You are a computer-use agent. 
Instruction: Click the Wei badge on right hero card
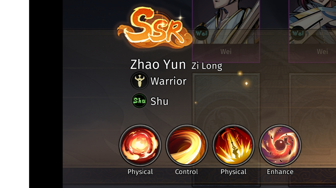[298, 33]
